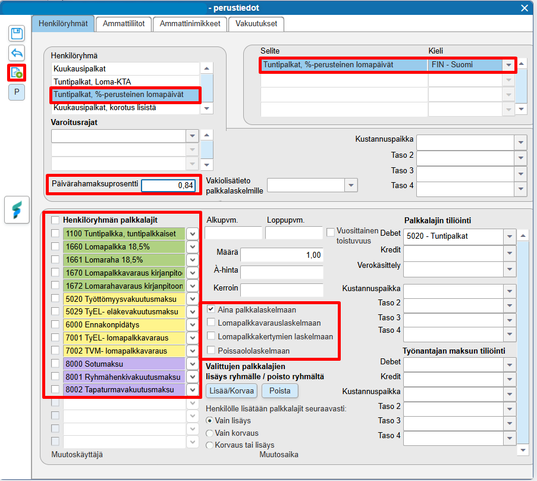Expand the 1661 Lomaraha 18,5% dropdown arrow
This screenshot has width=537, height=481.
pyautogui.click(x=193, y=260)
